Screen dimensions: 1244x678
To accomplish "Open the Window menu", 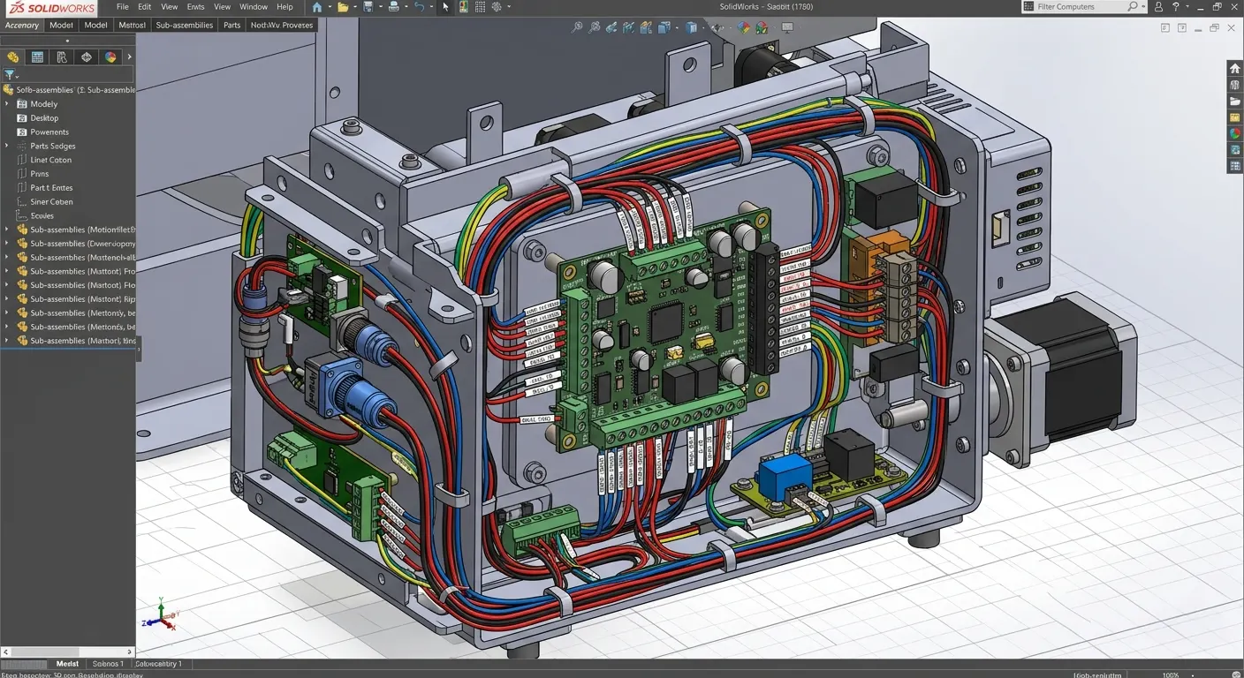I will tap(254, 7).
